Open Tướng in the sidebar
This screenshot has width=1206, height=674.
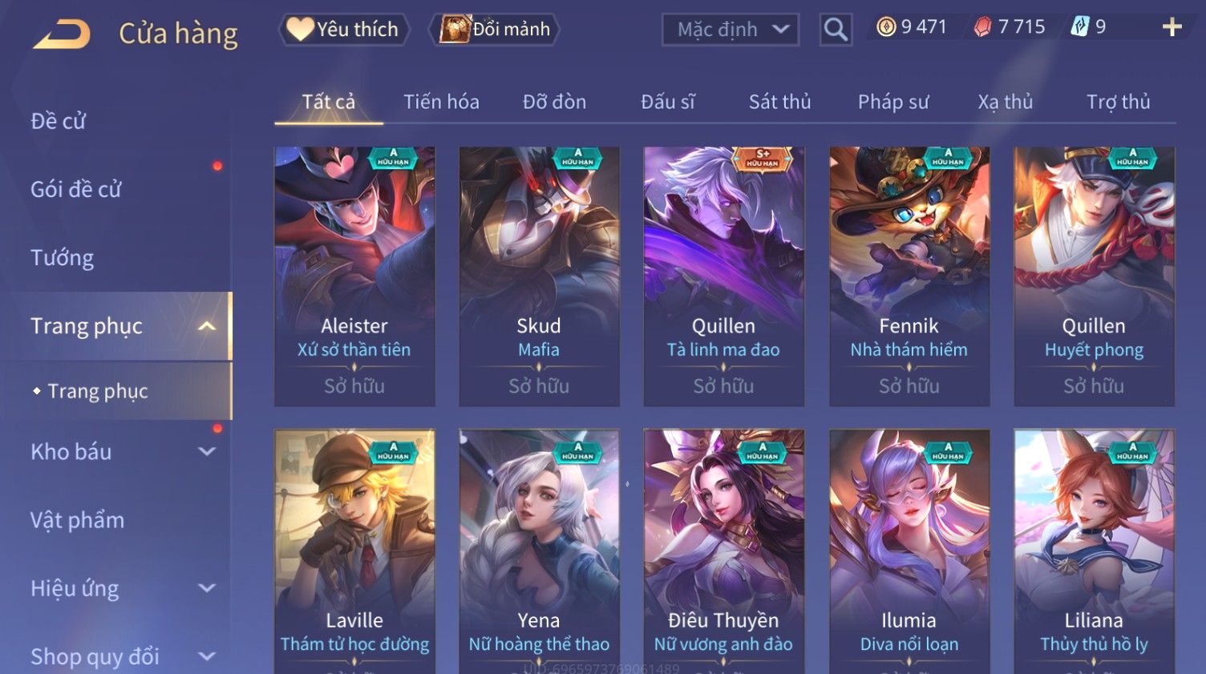pos(62,257)
